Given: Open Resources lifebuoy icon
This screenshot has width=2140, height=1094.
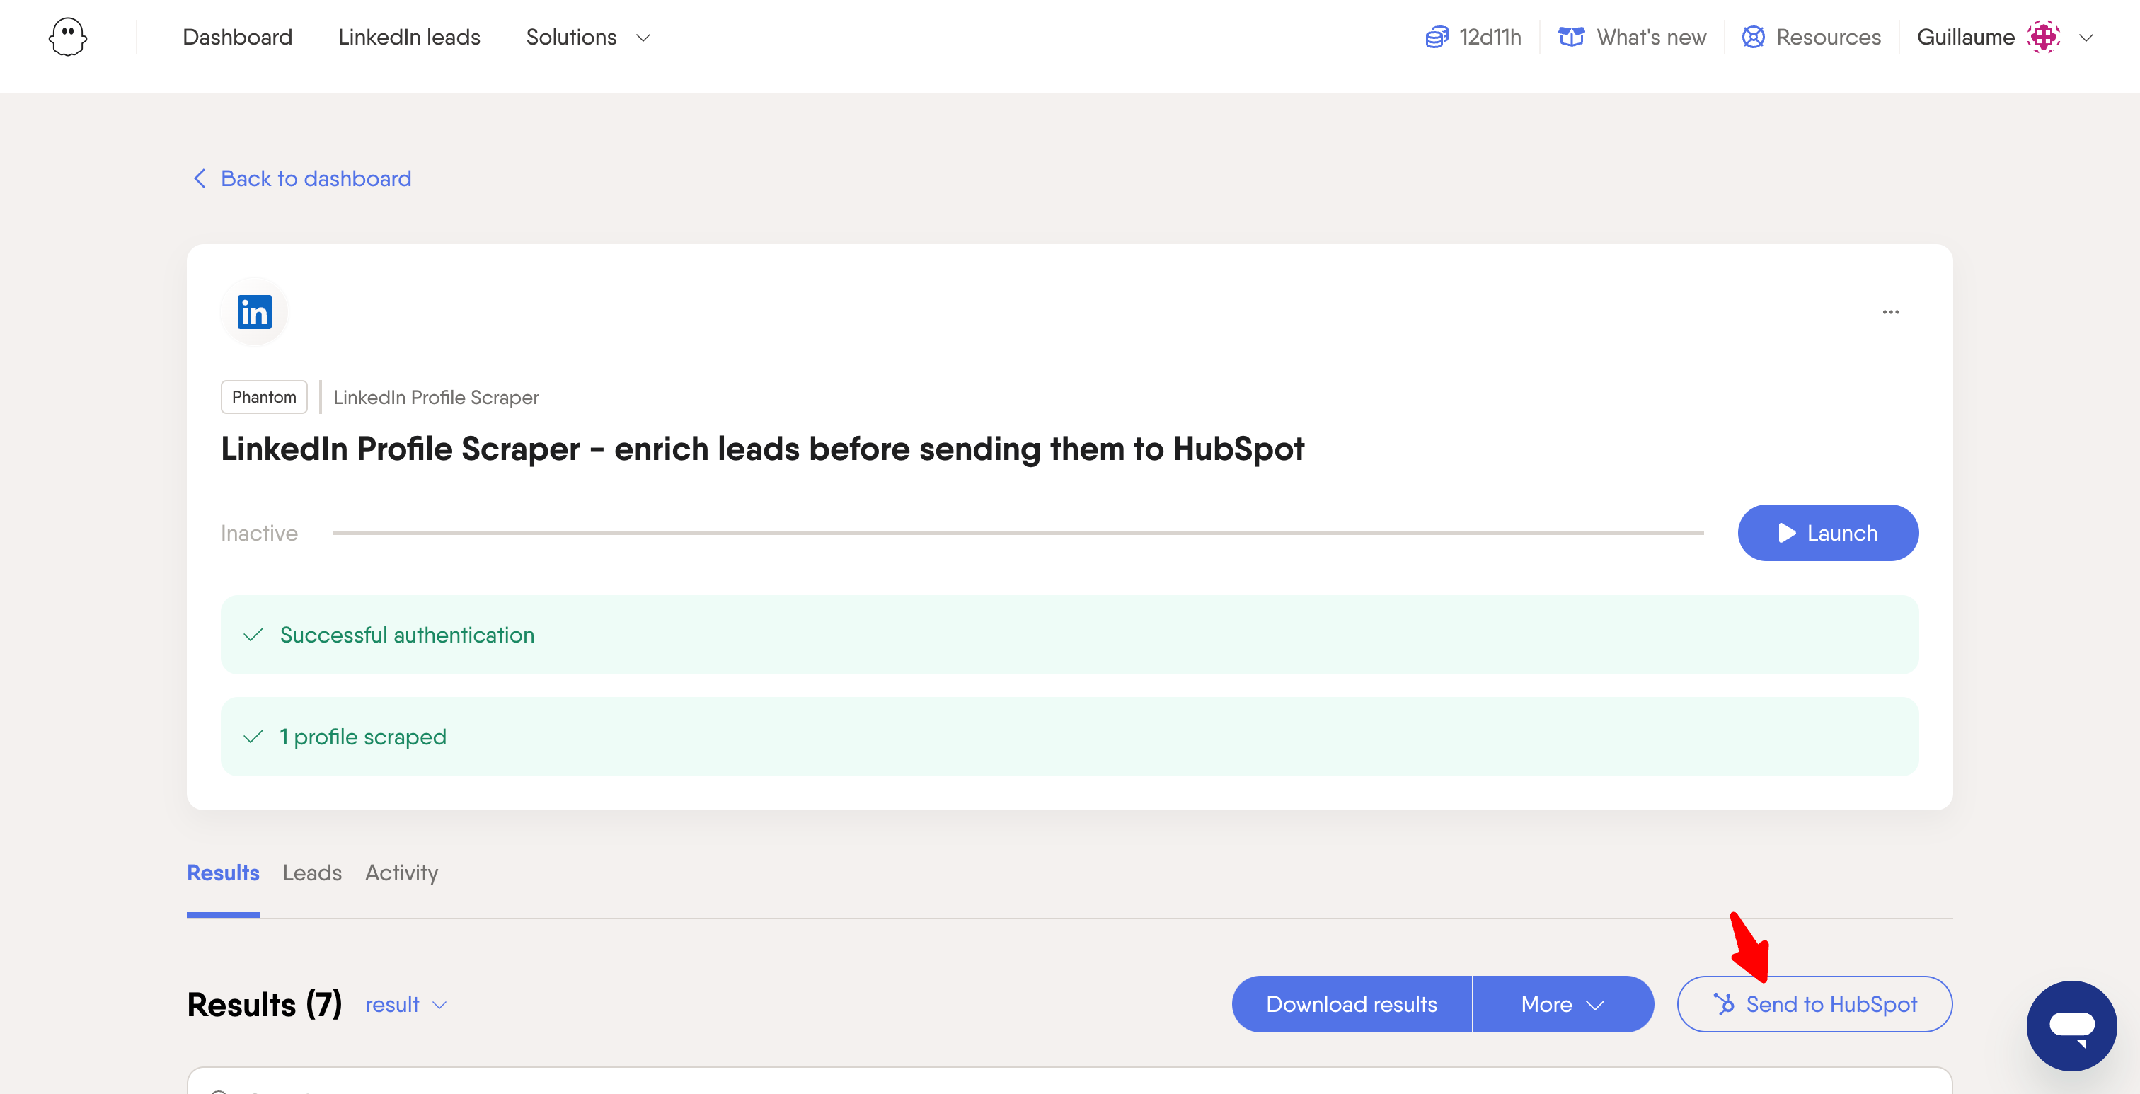Looking at the screenshot, I should [x=1753, y=38].
